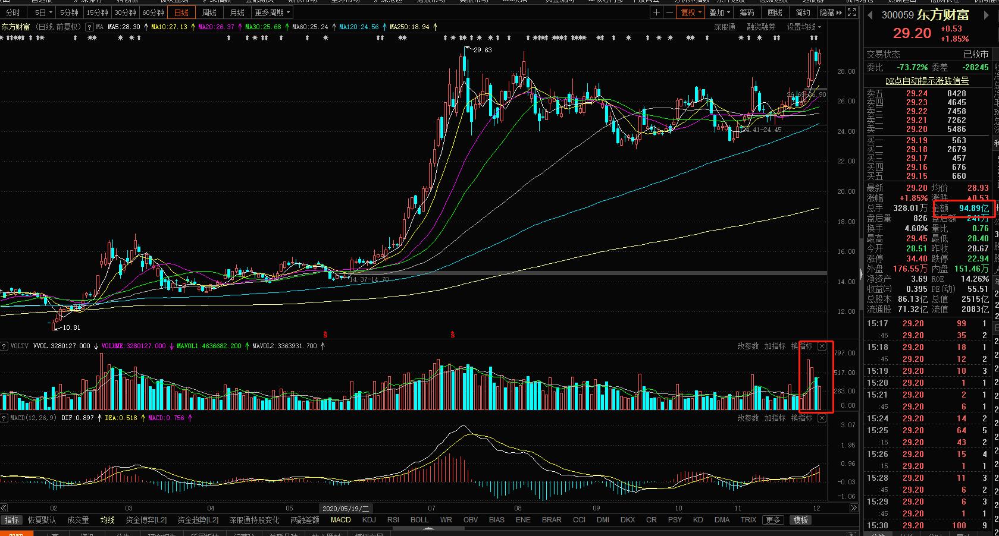Toggle 画线 drawing mode
The height and width of the screenshot is (536, 999).
pyautogui.click(x=775, y=12)
